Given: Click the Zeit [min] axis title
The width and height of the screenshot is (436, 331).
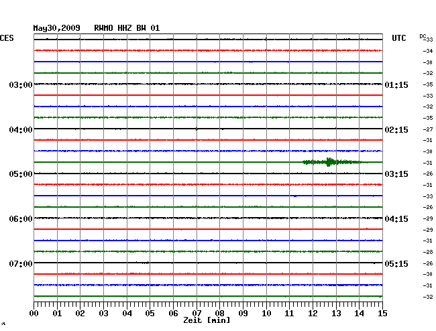Looking at the screenshot, I should click(x=207, y=320).
